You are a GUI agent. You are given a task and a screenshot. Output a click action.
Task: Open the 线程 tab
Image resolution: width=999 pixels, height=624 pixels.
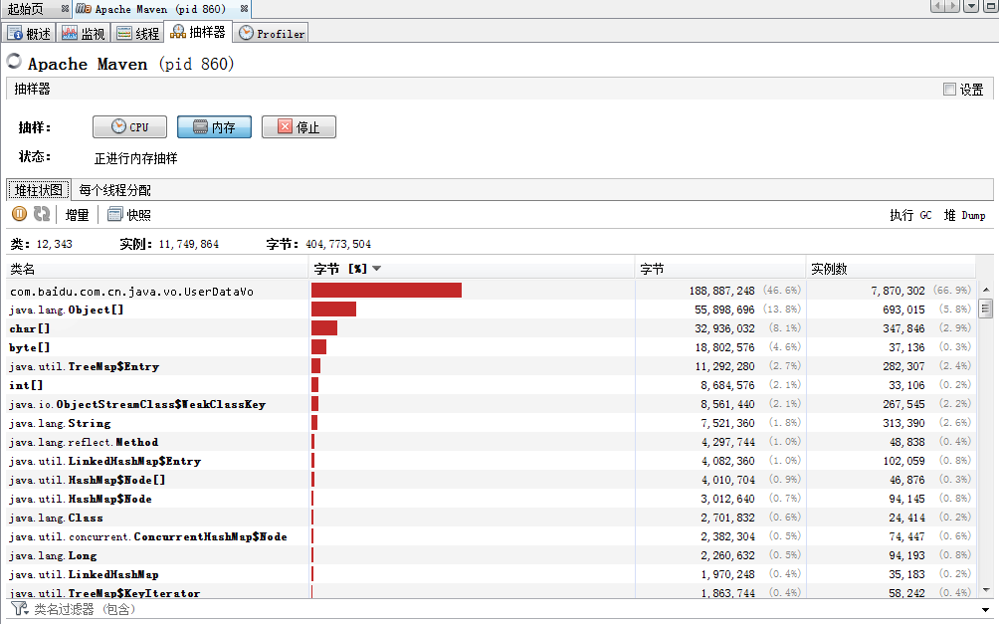click(x=138, y=33)
